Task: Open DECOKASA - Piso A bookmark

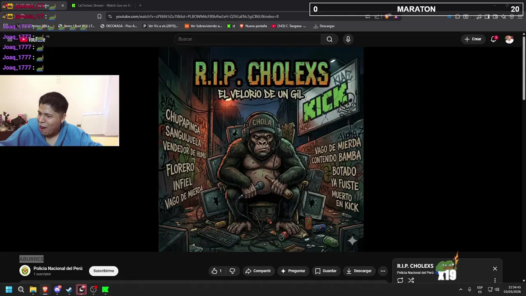Action: coord(119,26)
